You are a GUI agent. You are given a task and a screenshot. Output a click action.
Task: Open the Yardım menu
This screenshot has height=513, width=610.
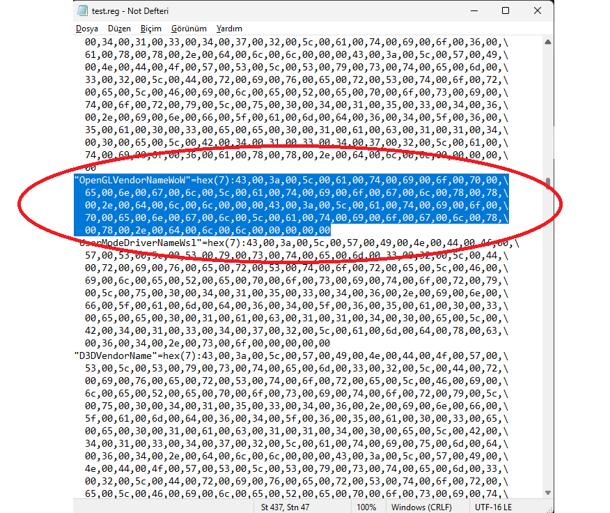[229, 29]
